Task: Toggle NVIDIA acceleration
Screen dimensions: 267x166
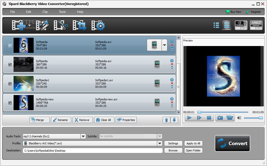Action: pos(241,25)
